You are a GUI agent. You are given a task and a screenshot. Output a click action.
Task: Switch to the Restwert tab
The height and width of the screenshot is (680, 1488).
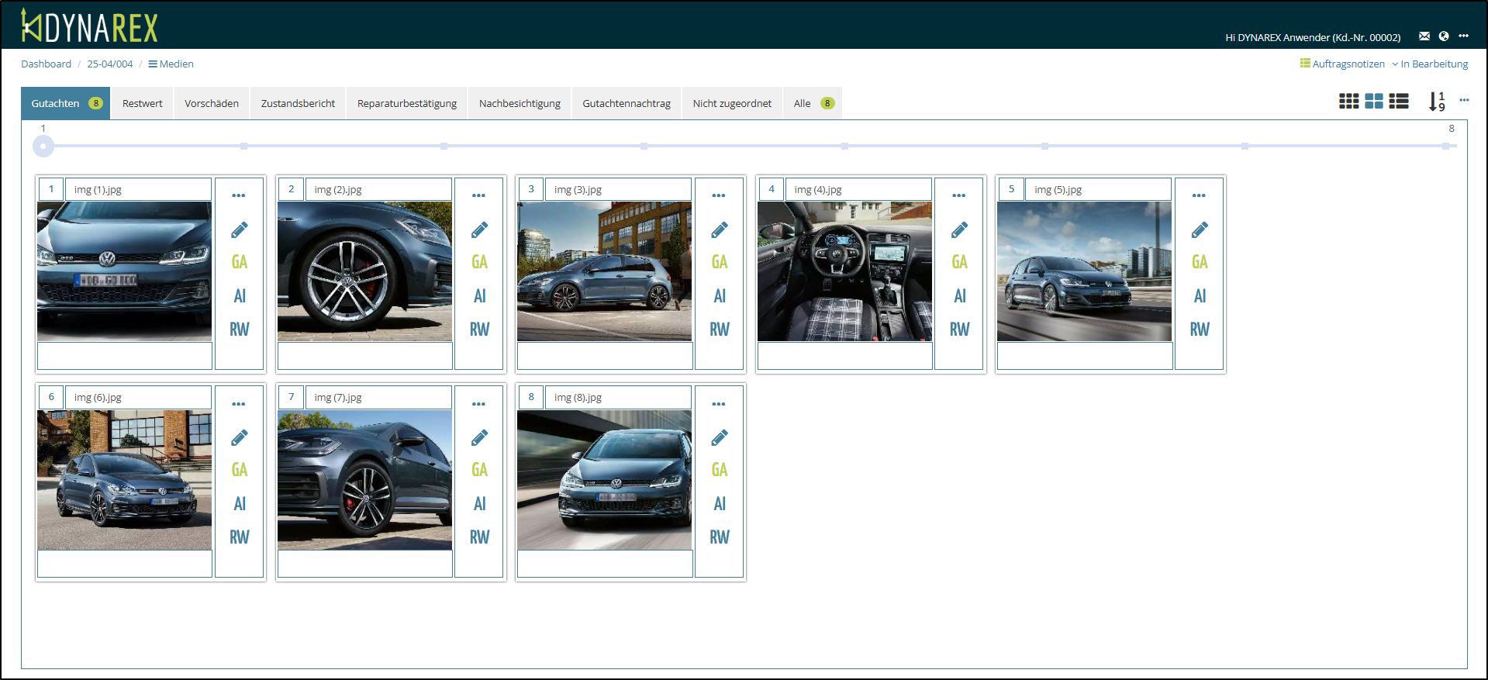(143, 103)
